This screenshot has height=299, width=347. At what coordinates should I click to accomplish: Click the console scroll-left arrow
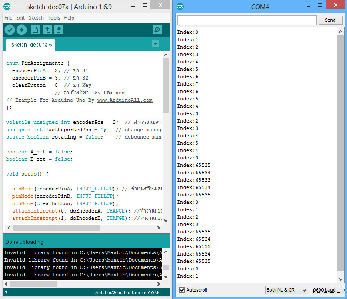click(6, 284)
